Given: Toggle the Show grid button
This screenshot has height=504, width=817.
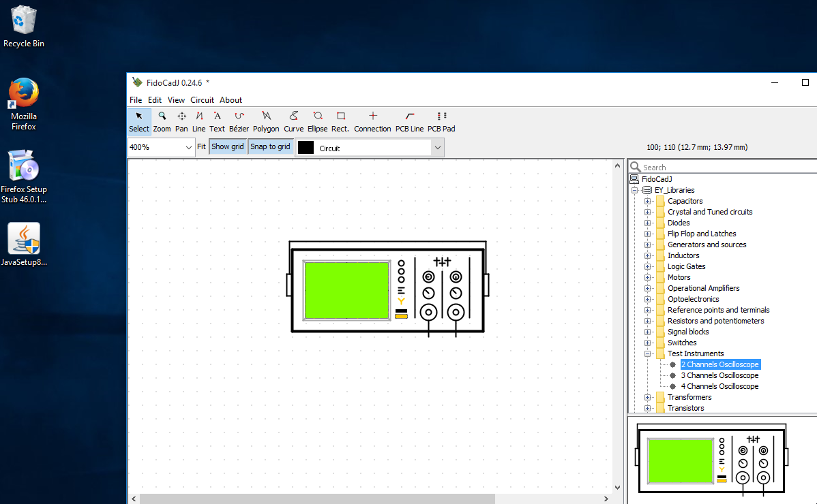Looking at the screenshot, I should 228,146.
